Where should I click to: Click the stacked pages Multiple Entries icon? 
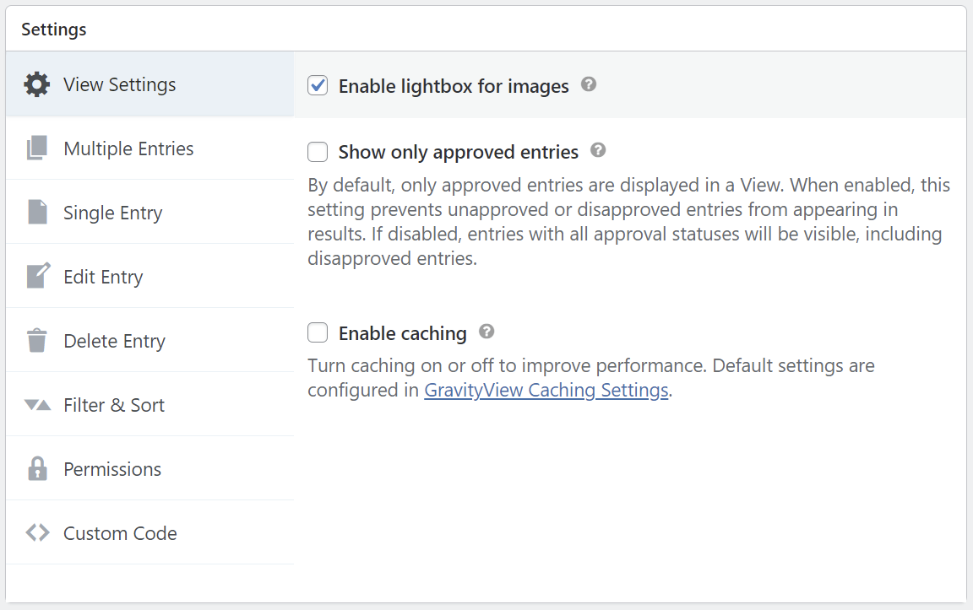[x=37, y=148]
